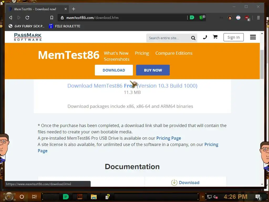
Task: Open the Pricing menu item
Action: tap(142, 53)
